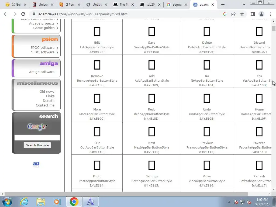
Task: Click the Photo glyph box
Action: coord(97,165)
